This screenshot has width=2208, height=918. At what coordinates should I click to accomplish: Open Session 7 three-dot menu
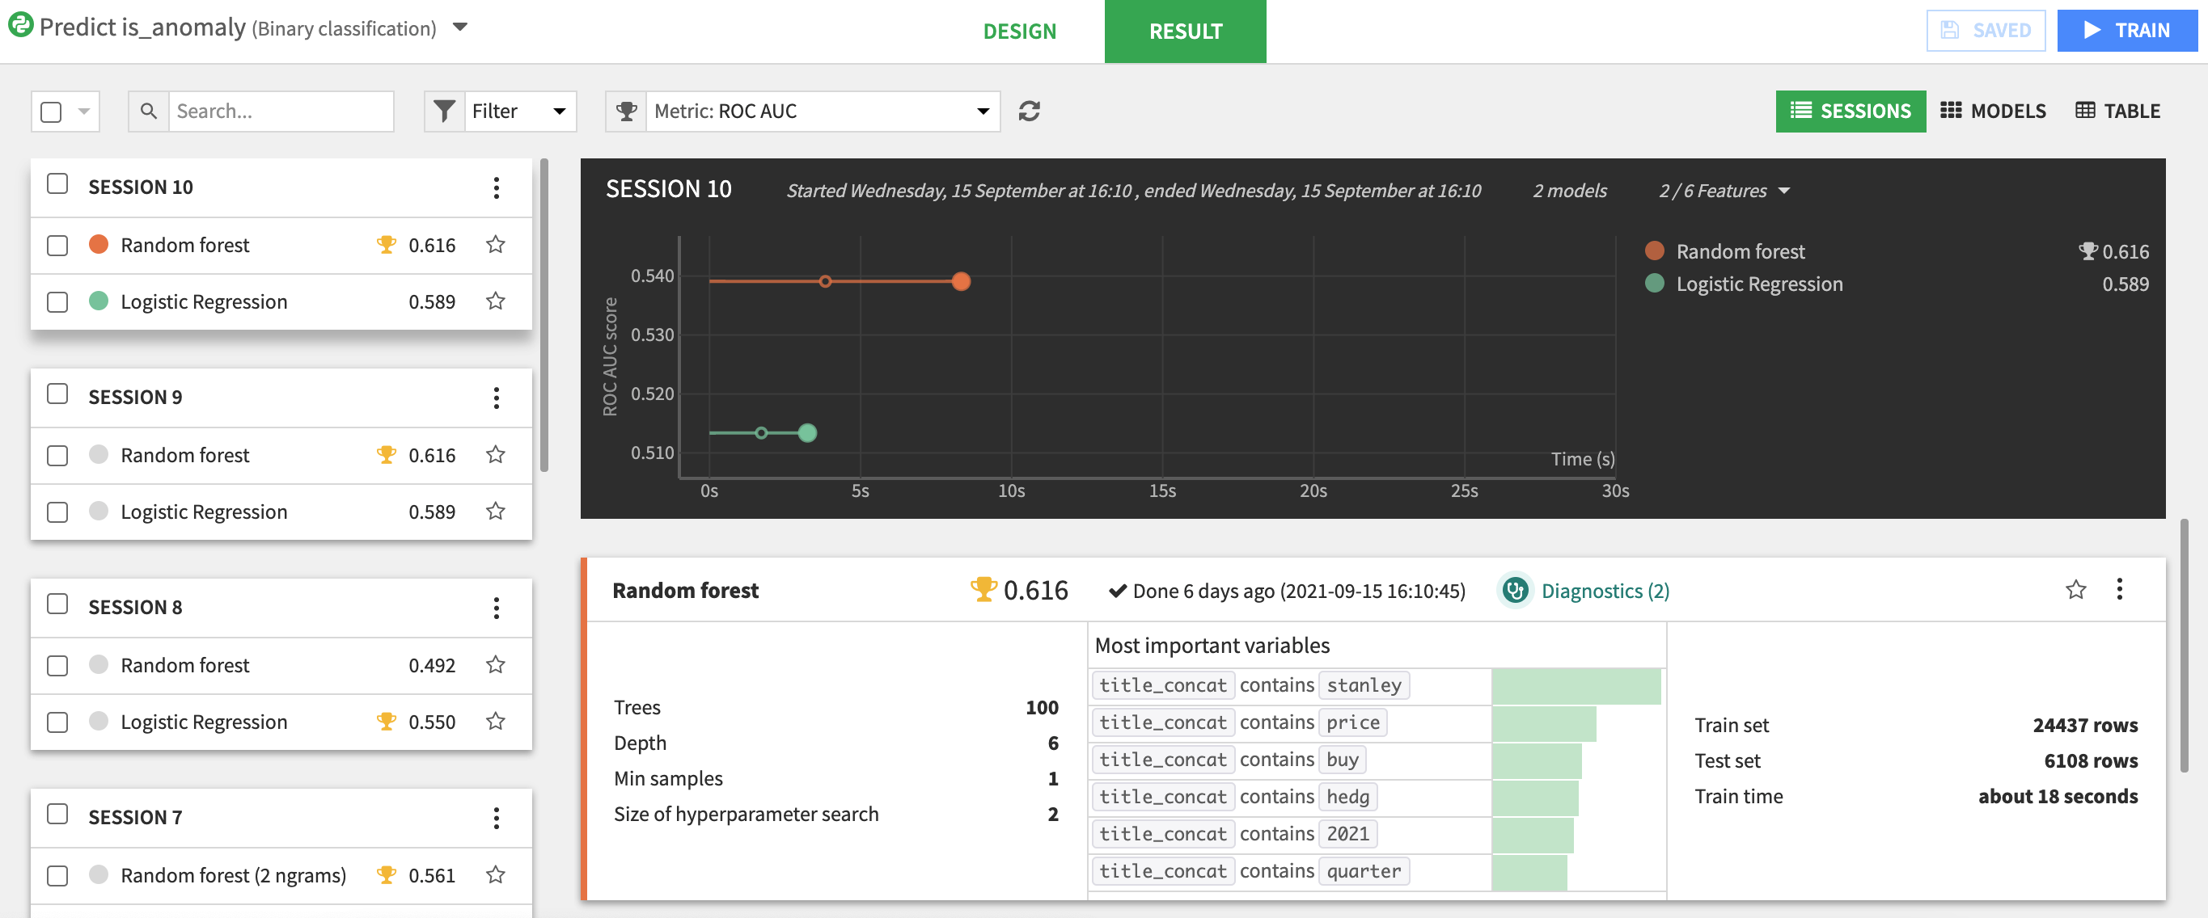497,818
